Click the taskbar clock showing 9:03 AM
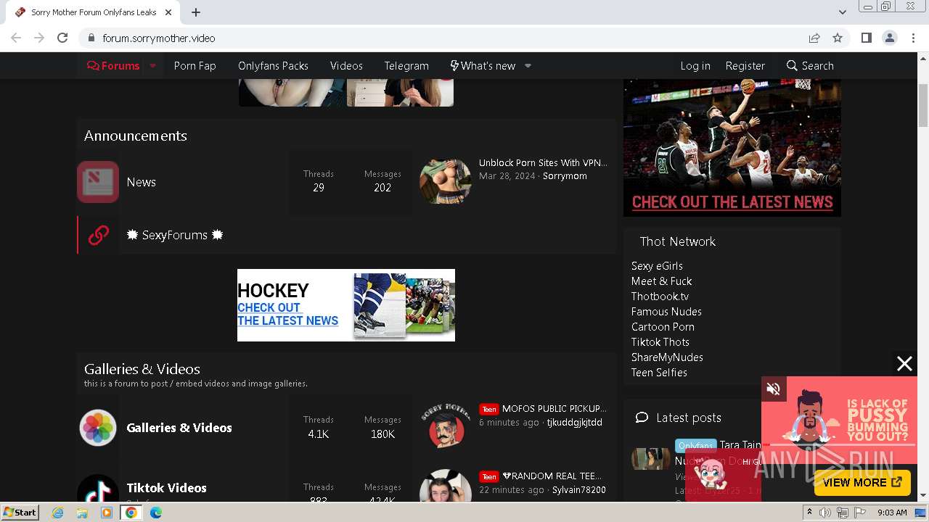The height and width of the screenshot is (522, 929). [x=892, y=513]
